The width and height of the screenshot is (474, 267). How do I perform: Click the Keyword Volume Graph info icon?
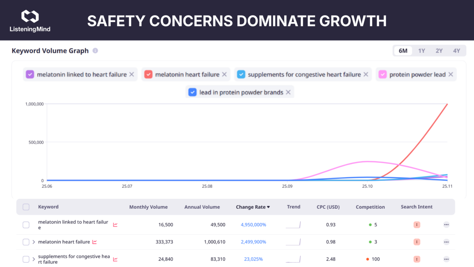point(95,51)
